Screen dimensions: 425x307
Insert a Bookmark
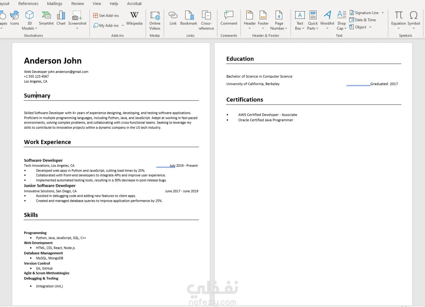pyautogui.click(x=189, y=18)
